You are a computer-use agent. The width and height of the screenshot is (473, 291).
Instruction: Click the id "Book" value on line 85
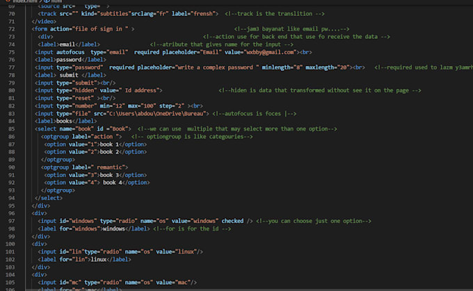pyautogui.click(x=118, y=129)
